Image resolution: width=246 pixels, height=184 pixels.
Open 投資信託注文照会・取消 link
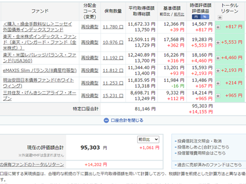point(199,141)
